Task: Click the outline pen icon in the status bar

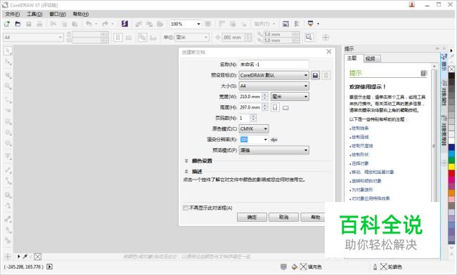Action: [375, 267]
